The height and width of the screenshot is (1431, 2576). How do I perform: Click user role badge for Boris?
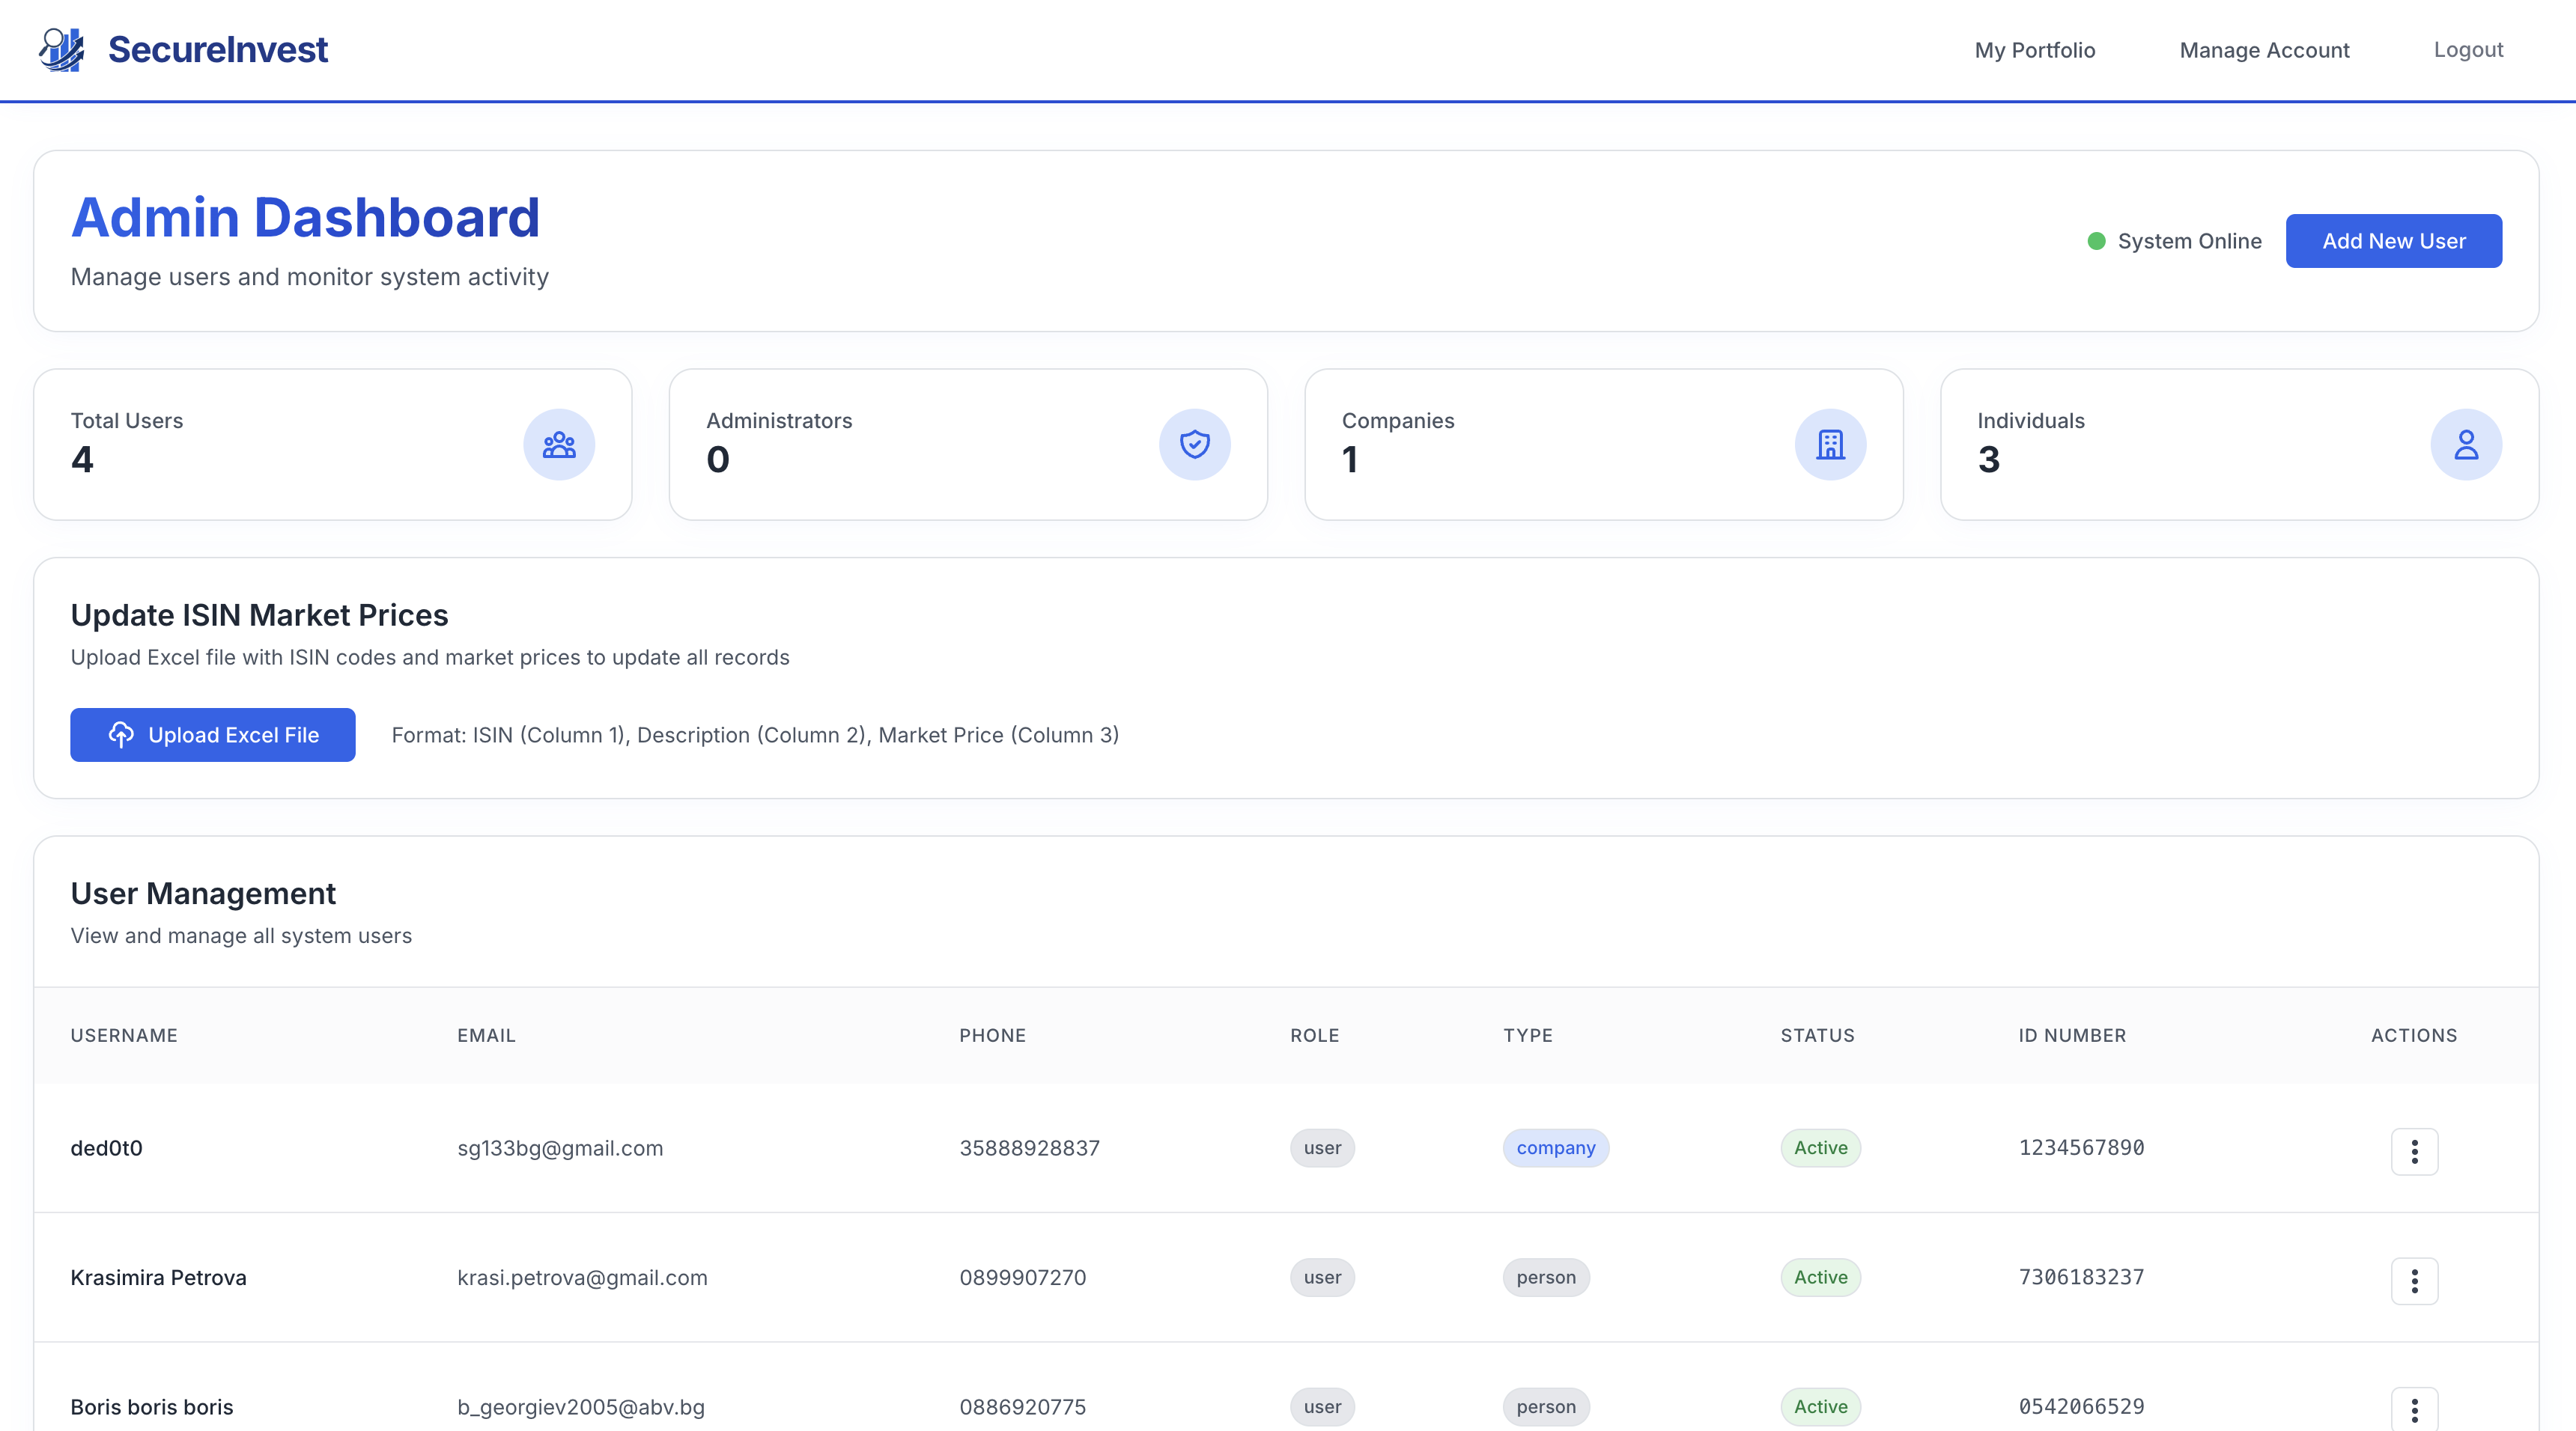coord(1322,1407)
